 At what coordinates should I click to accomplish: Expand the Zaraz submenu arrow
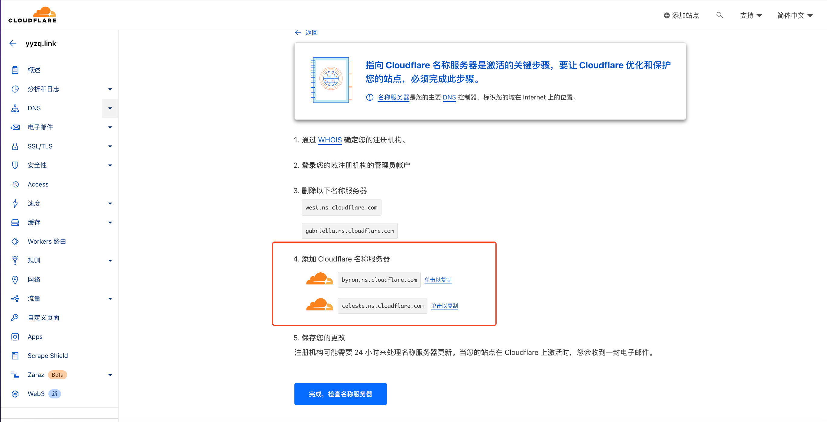(x=110, y=375)
